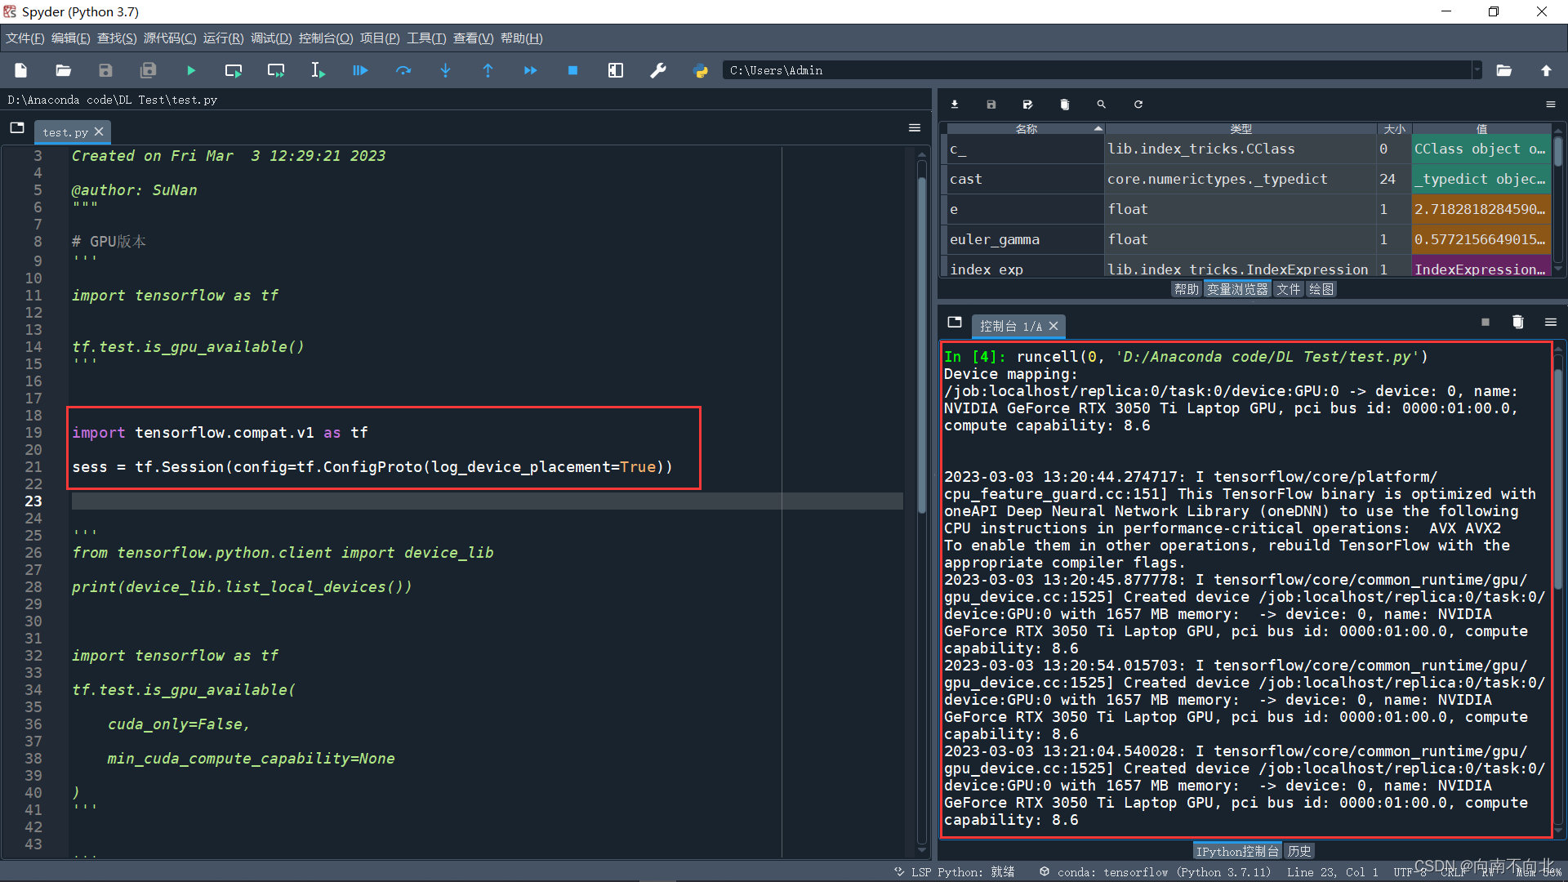Viewport: 1568px width, 882px height.
Task: Open the 控制台(O) menu
Action: (326, 38)
